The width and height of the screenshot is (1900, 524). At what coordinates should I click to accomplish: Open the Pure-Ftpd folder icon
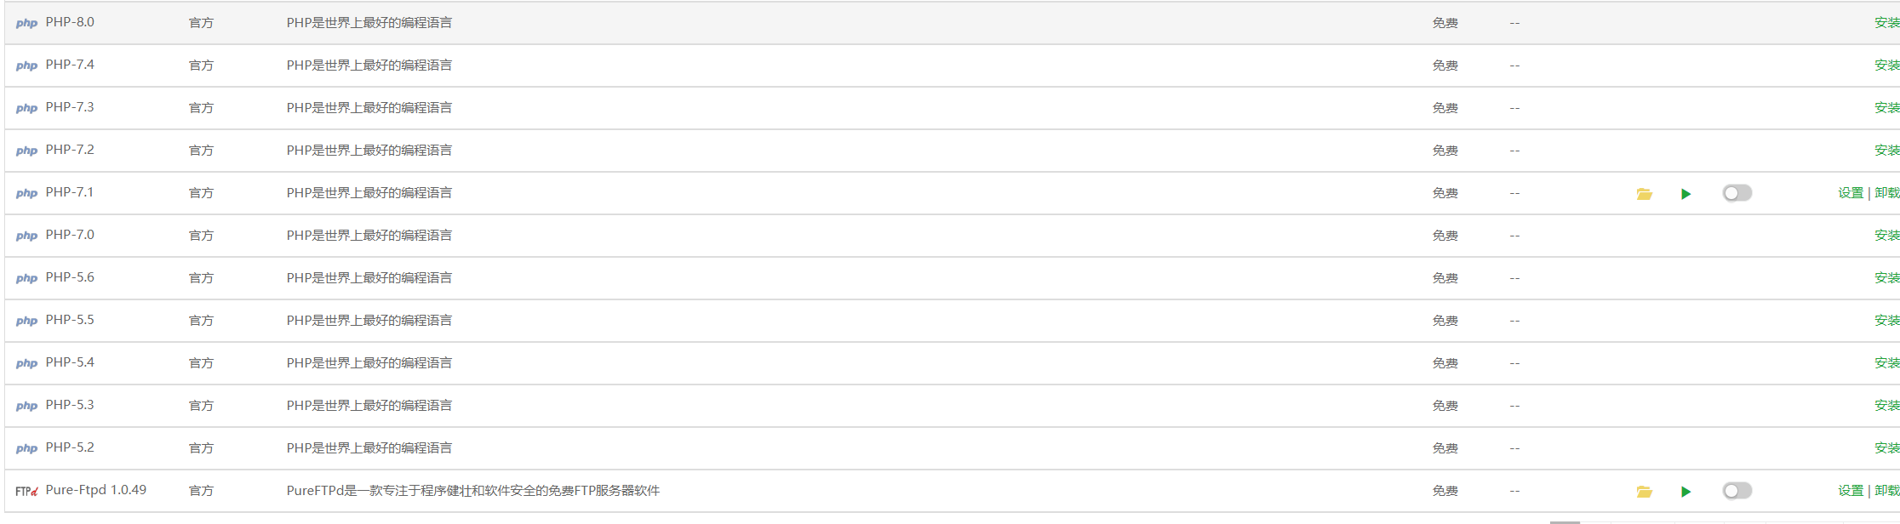coord(1644,492)
